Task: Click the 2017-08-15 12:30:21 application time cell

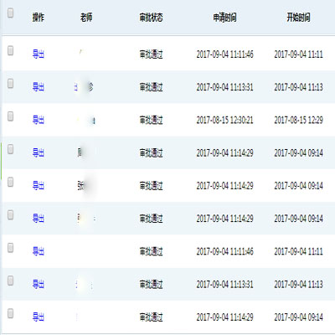Action: [x=224, y=120]
